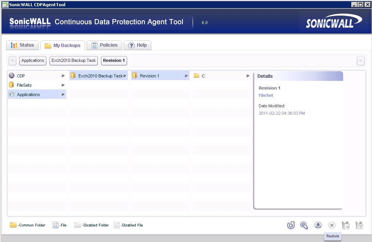Screen dimensions: 372x242
Task: Select Exch2010 Backup Task folder row
Action: point(99,76)
